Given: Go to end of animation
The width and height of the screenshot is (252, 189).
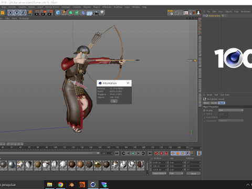Looking at the screenshot, I should tap(150, 153).
